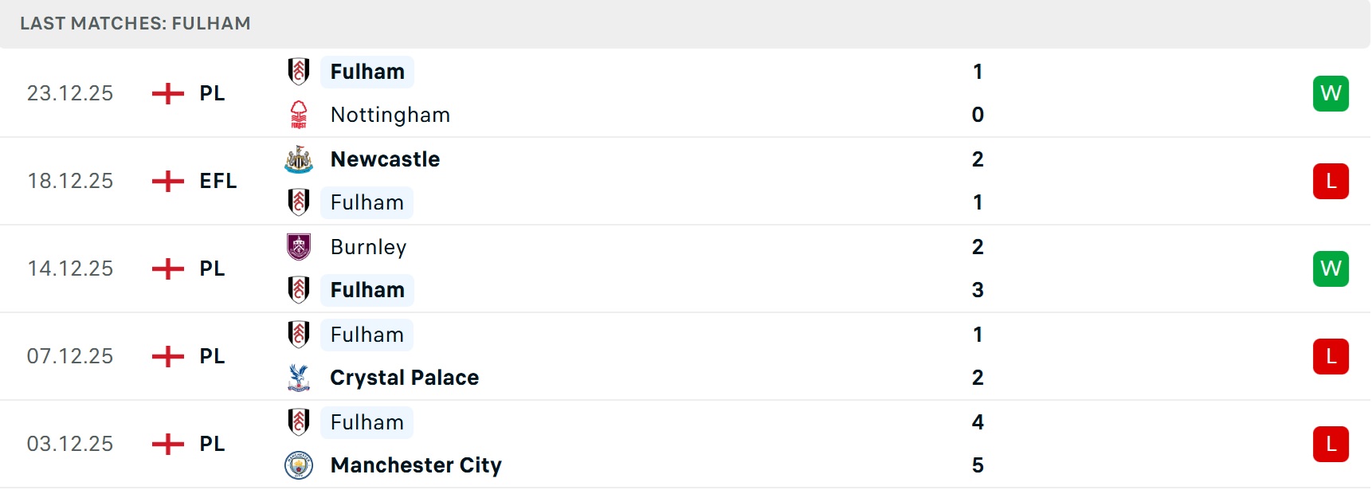Open the Nottingham team link
The width and height of the screenshot is (1372, 490).
[x=390, y=115]
